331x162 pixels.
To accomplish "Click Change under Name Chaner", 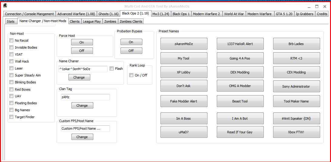I will coord(79,77).
